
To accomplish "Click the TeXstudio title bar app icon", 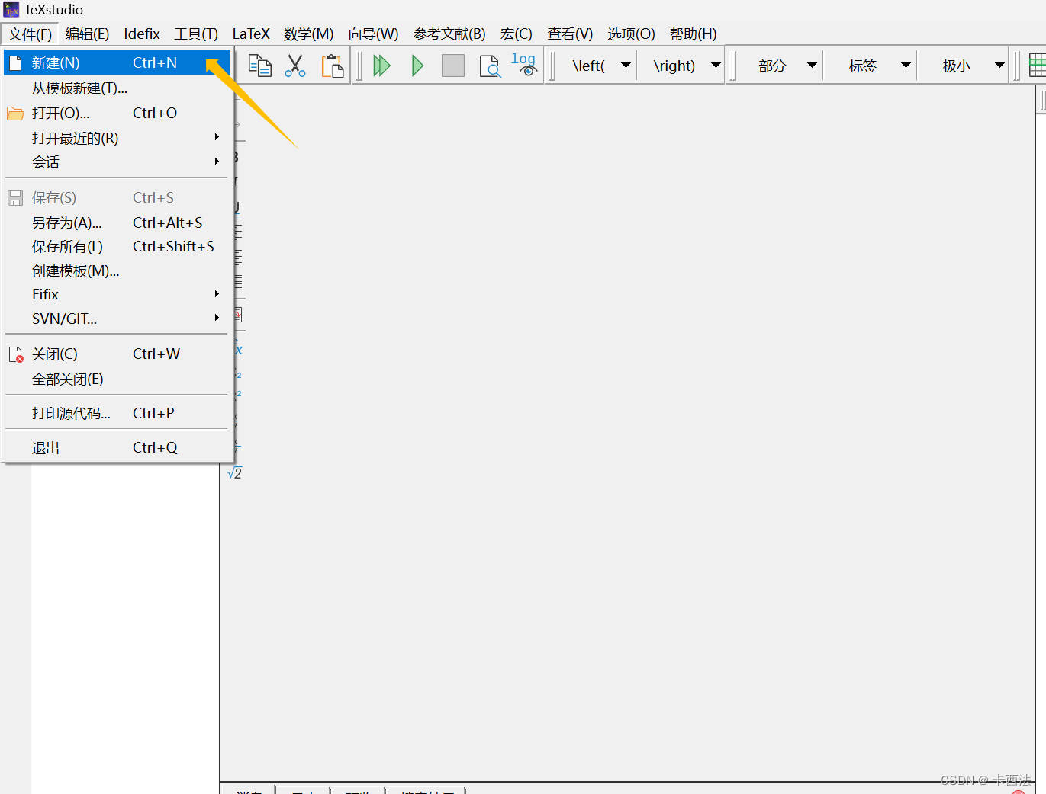I will tap(11, 10).
